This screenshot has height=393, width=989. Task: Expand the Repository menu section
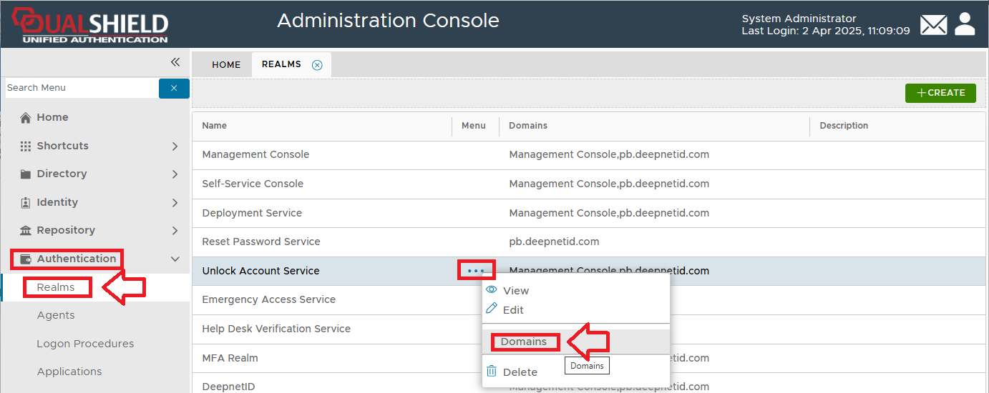coord(66,230)
